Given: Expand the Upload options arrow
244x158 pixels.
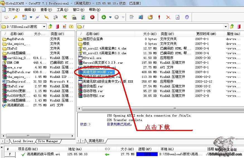Looking at the screenshot, I should [x=123, y=17].
